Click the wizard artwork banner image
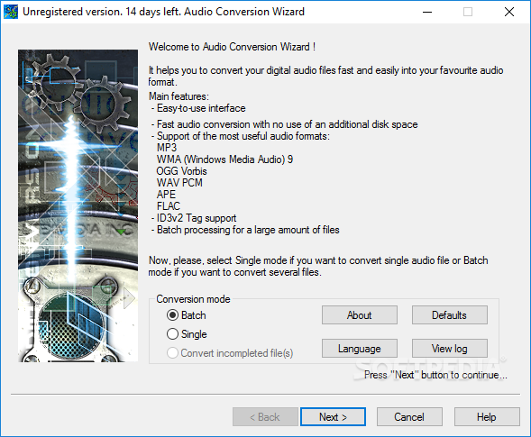The height and width of the screenshot is (437, 531). click(78, 205)
